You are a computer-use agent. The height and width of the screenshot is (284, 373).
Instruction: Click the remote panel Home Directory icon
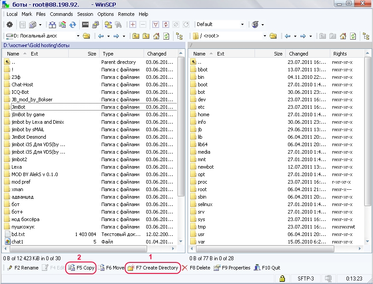click(x=343, y=36)
